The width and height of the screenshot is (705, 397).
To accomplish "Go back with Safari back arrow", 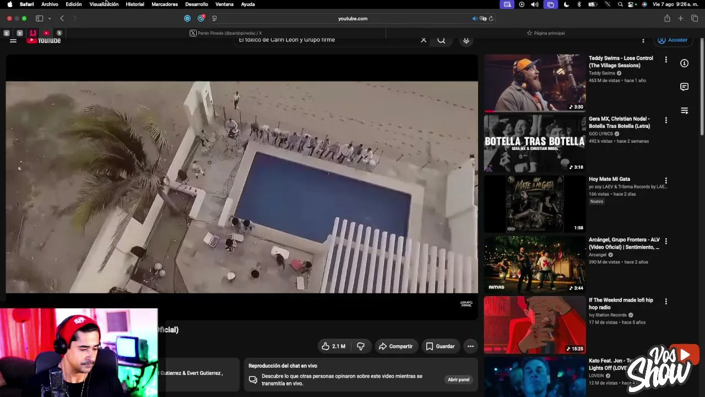I will 62,18.
